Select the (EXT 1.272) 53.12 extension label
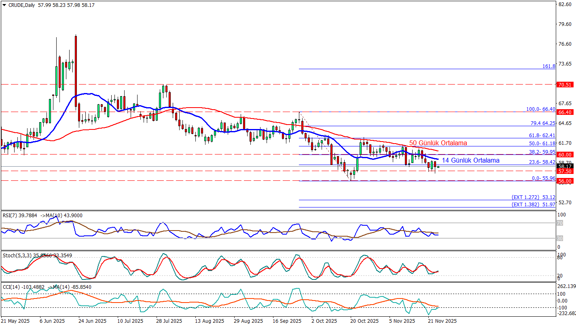The image size is (576, 326). point(533,197)
